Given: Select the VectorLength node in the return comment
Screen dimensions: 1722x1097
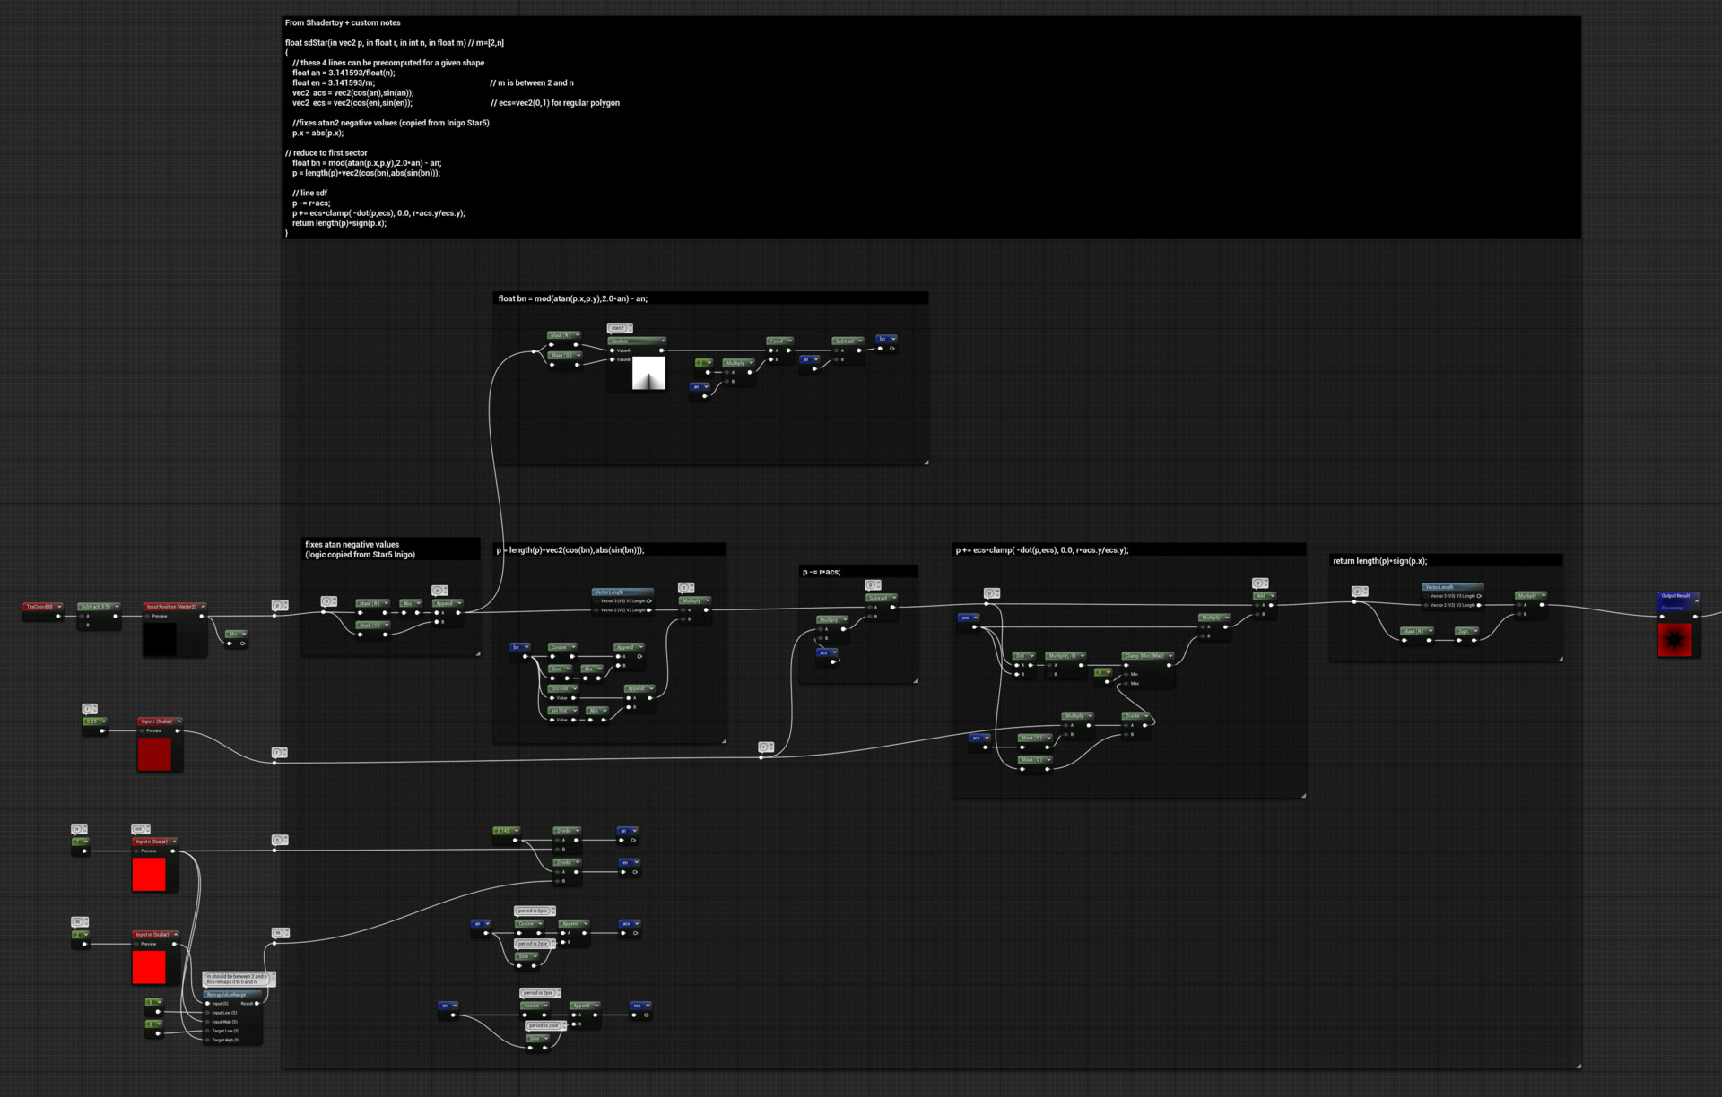Looking at the screenshot, I should 1441,588.
